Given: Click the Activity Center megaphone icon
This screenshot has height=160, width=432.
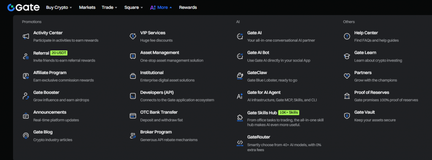Looking at the screenshot, I should [26, 36].
